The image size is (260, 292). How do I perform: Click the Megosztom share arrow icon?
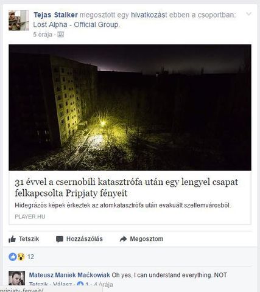tap(123, 239)
